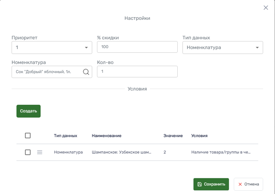Screen dimensions: 275x194
Task: Select the Шампанское name cell in table
Action: 121,152
